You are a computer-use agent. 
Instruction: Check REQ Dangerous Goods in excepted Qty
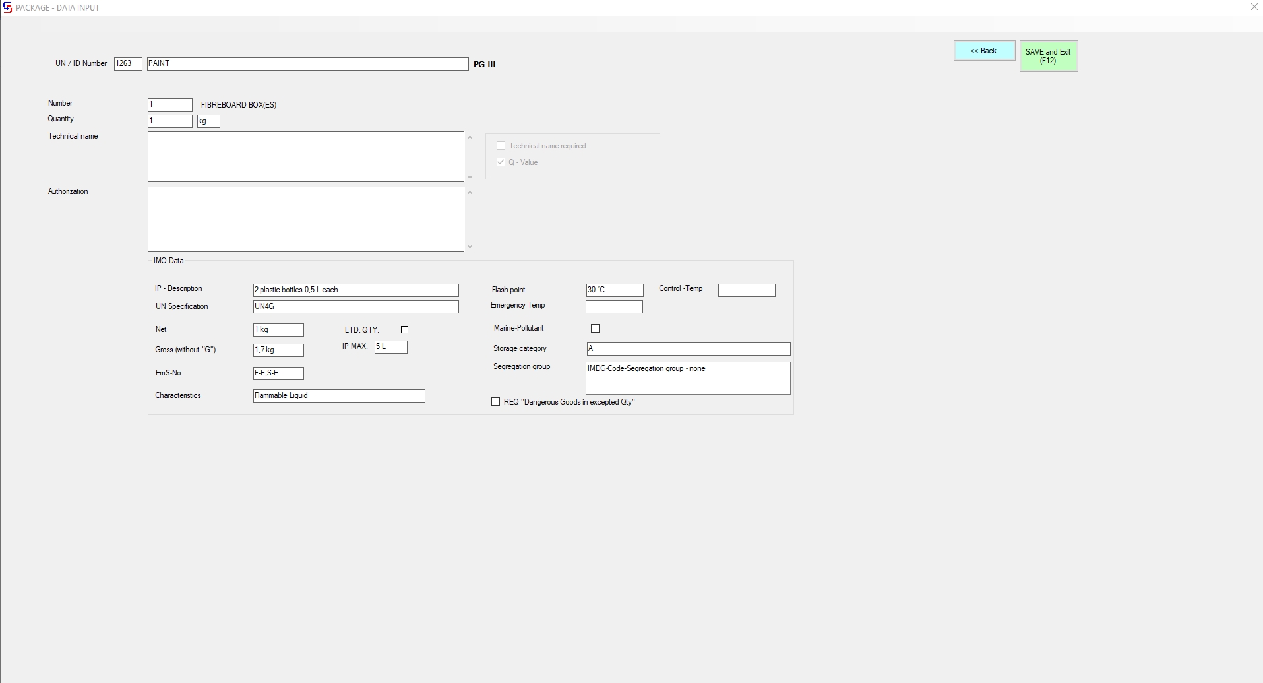click(x=496, y=402)
